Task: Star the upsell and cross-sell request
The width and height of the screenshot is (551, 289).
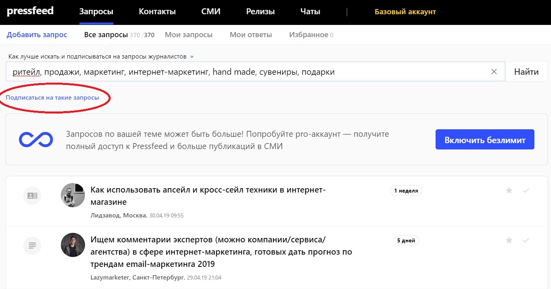Action: point(509,191)
